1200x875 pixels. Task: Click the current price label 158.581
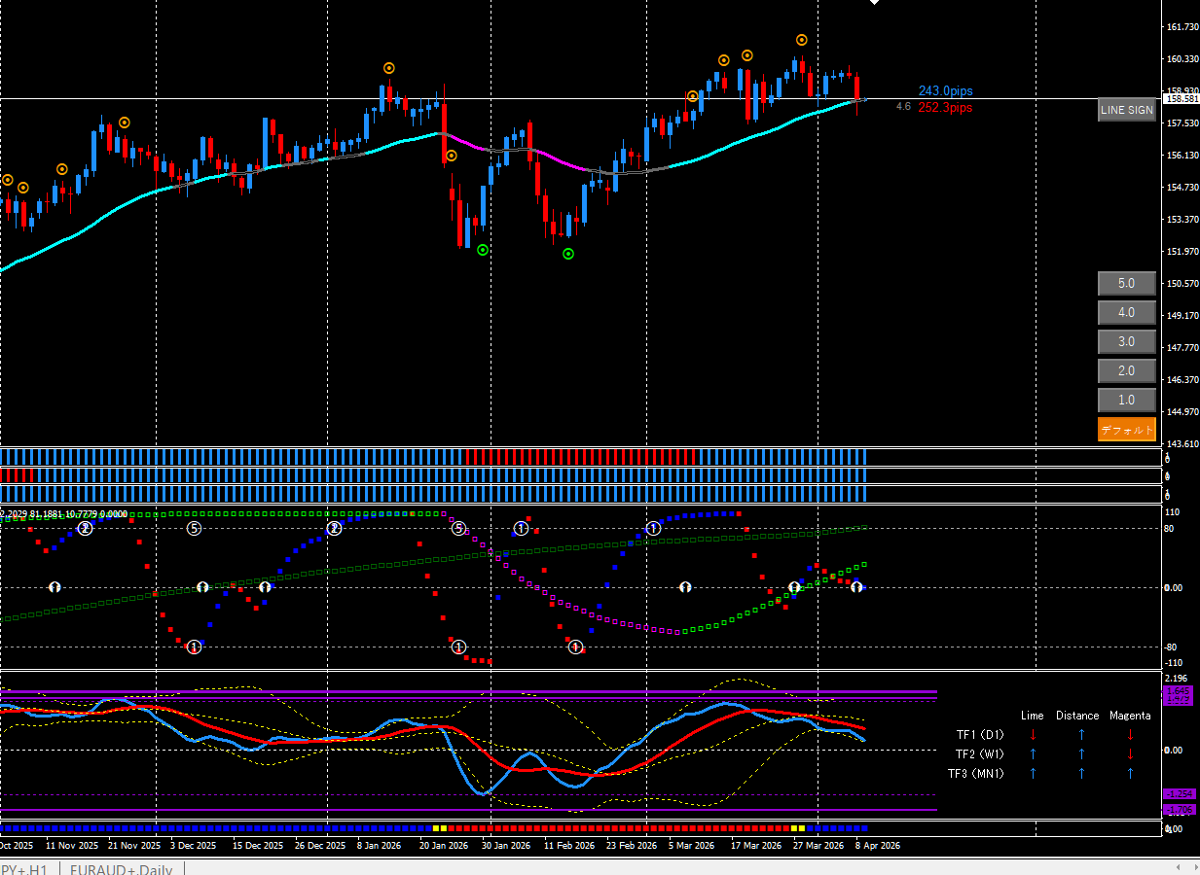(x=1181, y=99)
